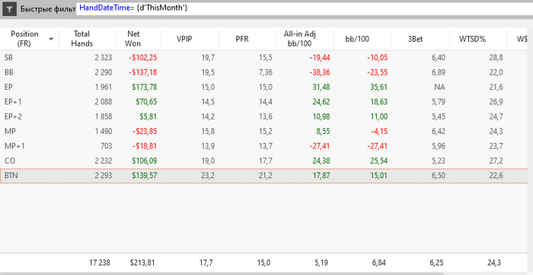The height and width of the screenshot is (275, 533).
Task: Select the highlighted BTN row
Action: 263,176
